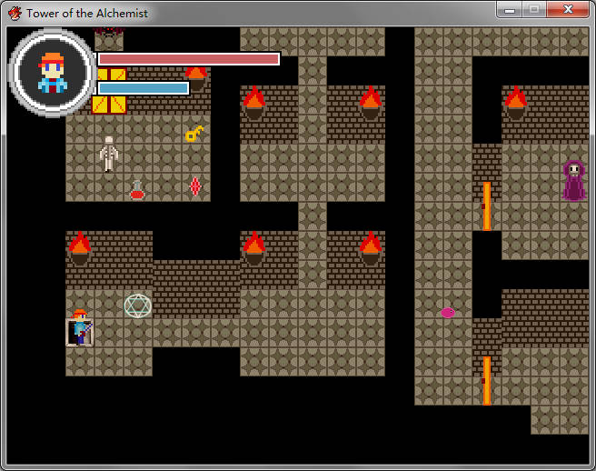Target the pink slime enemy
Viewport: 596px width, 471px height.
(448, 313)
